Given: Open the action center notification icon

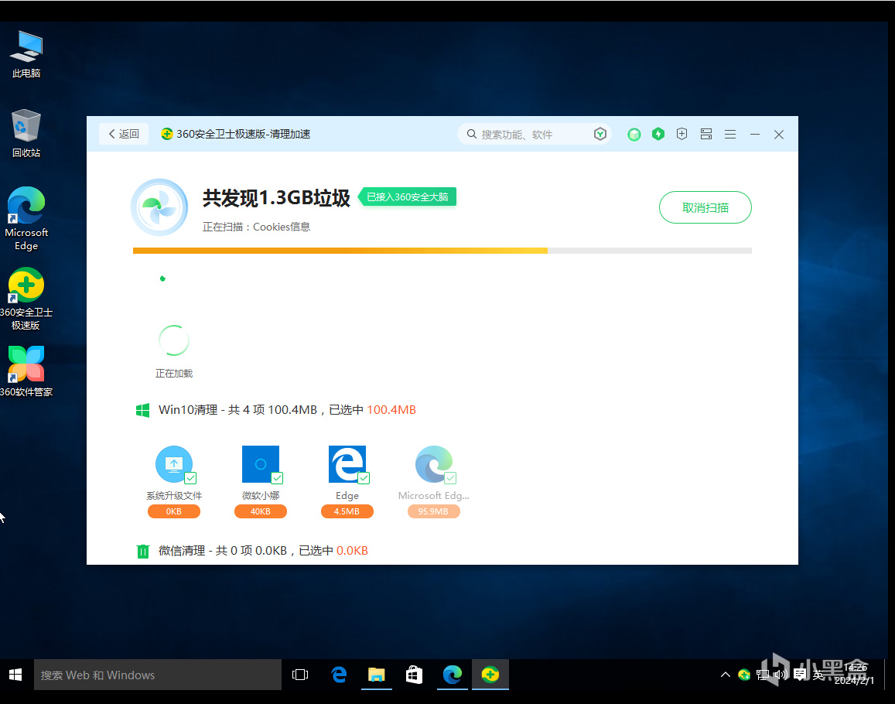Looking at the screenshot, I should [801, 675].
